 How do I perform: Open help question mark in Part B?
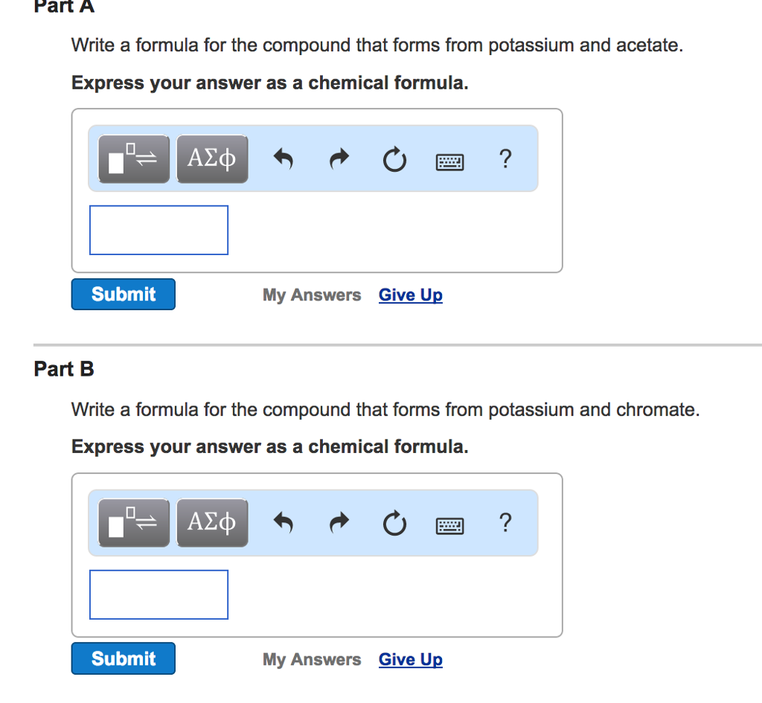pyautogui.click(x=505, y=523)
